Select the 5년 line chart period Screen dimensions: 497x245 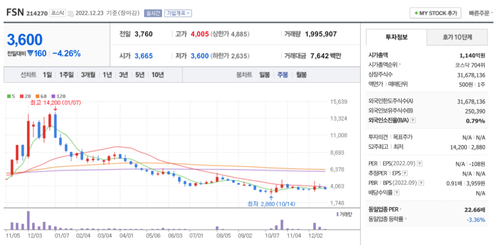coord(140,75)
